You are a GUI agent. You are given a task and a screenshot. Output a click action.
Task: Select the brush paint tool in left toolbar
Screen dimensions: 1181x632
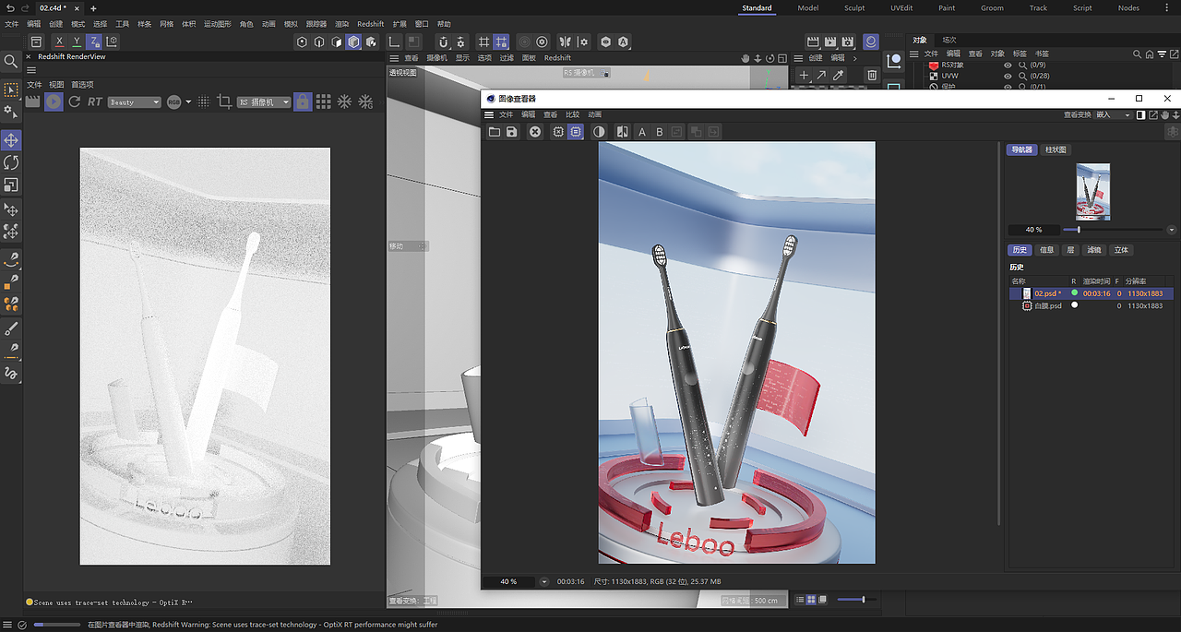[x=11, y=328]
